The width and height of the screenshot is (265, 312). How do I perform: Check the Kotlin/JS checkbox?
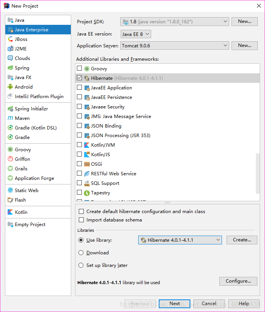pyautogui.click(x=79, y=154)
